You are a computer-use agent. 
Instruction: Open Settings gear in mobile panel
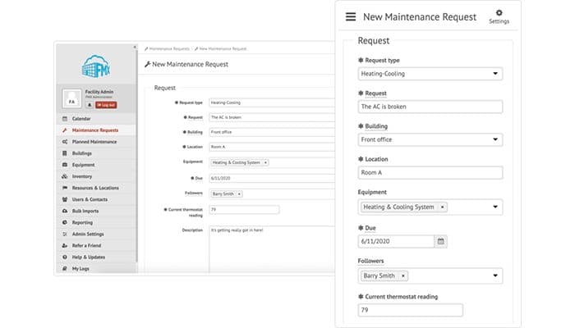(499, 16)
